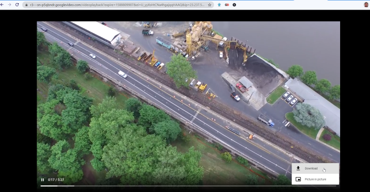Click the picture-in-picture icon
The image size is (370, 192).
coord(298,179)
